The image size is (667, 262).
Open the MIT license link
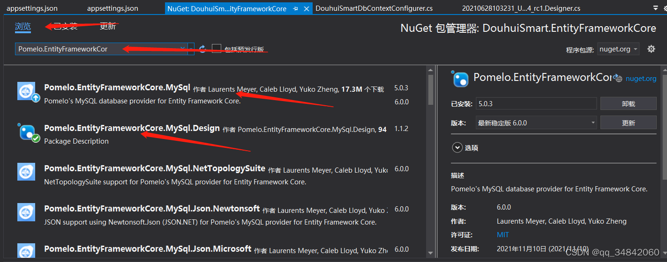502,234
